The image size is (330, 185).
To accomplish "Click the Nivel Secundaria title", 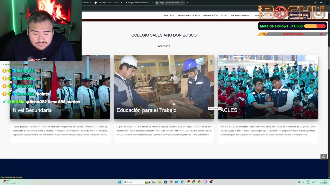I will 32,110.
